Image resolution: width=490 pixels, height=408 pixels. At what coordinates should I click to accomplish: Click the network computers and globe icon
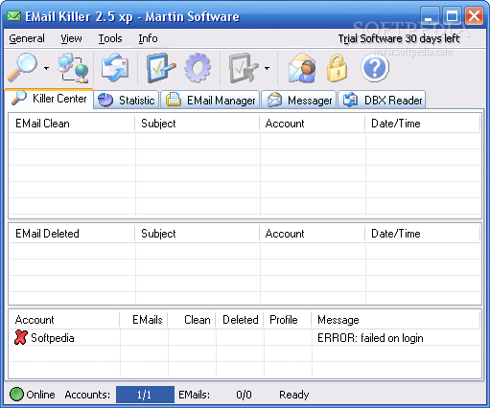[x=74, y=68]
